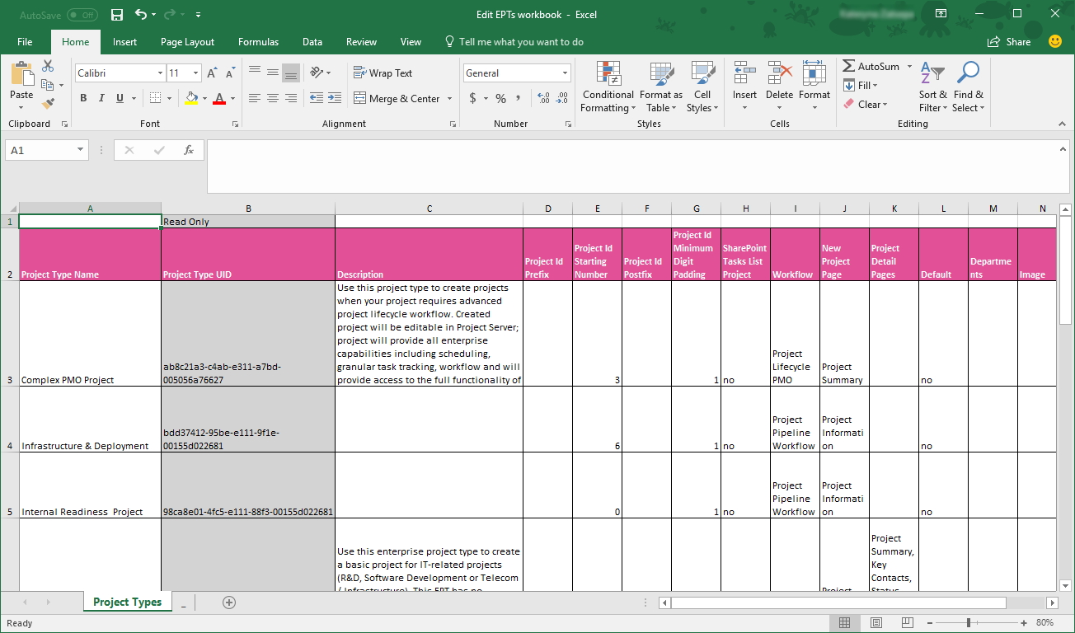This screenshot has width=1075, height=633.
Task: Open the Clear dropdown
Action: pos(865,104)
